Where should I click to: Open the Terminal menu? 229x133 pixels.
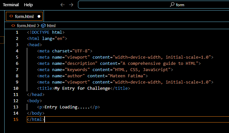pos(11,5)
